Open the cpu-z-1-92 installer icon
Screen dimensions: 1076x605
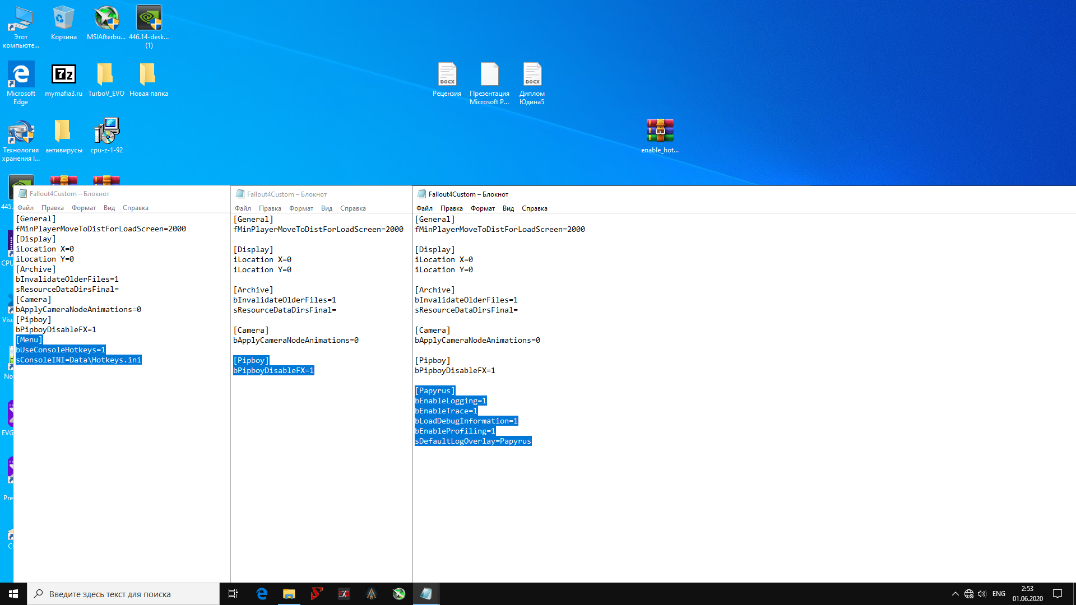(x=106, y=132)
